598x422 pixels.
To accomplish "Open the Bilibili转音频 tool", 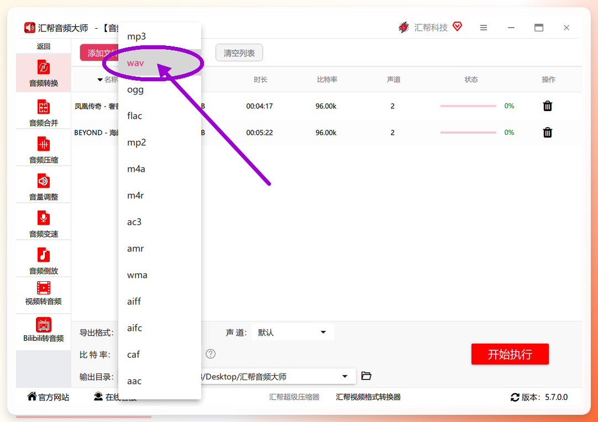I will click(44, 330).
